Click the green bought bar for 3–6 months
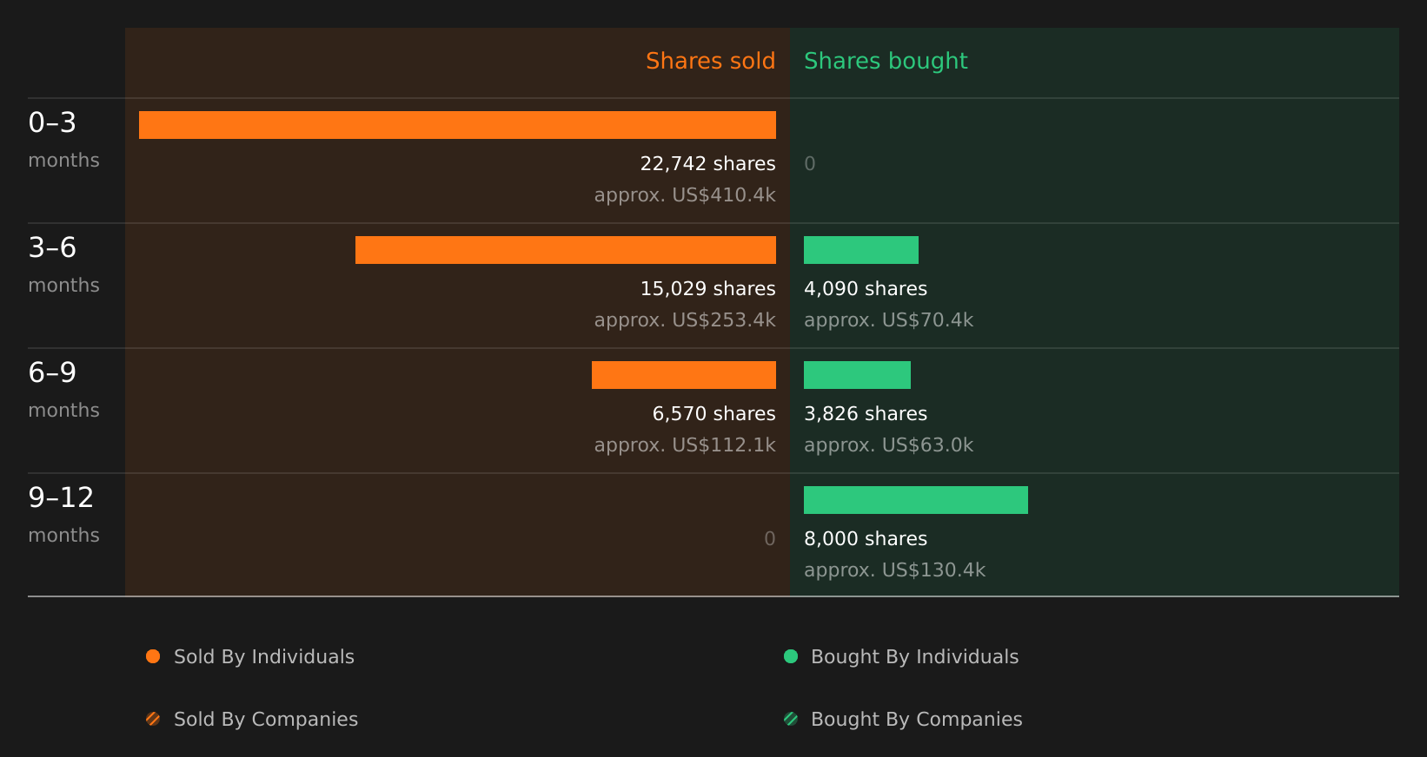 tap(861, 250)
